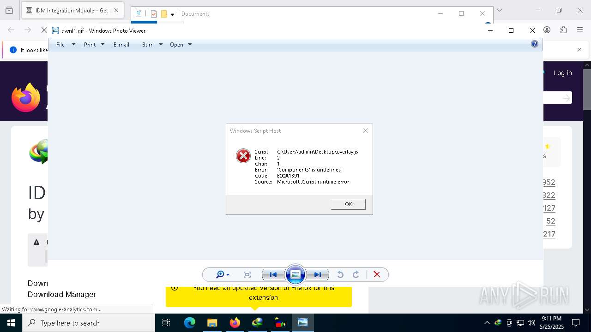Open the zoom magnifier control
The width and height of the screenshot is (591, 332).
pos(222,275)
